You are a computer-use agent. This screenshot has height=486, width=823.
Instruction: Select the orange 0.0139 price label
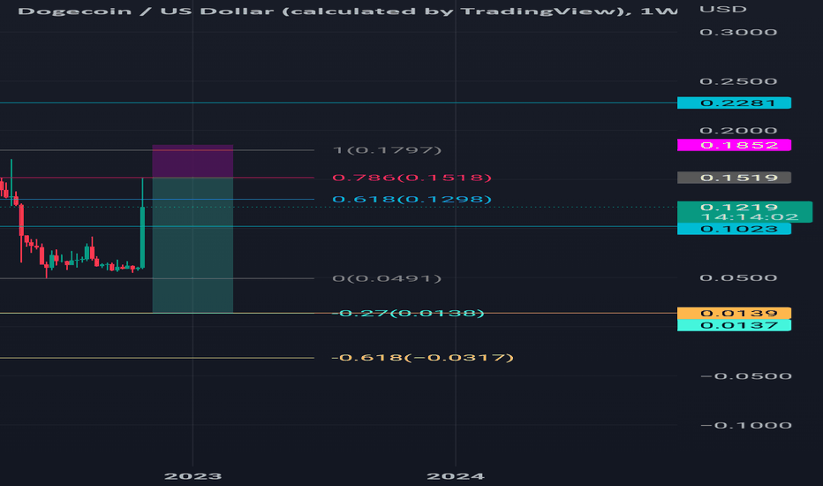(x=734, y=313)
